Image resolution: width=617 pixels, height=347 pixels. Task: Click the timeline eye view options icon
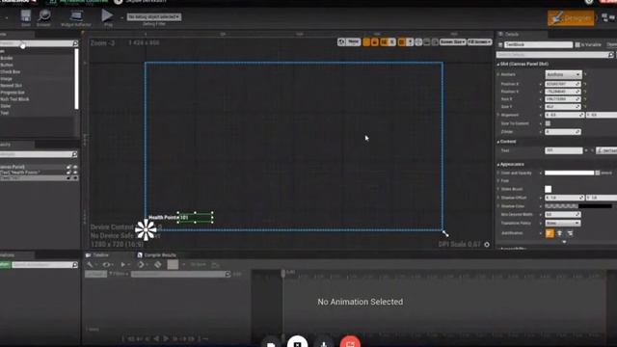[106, 265]
